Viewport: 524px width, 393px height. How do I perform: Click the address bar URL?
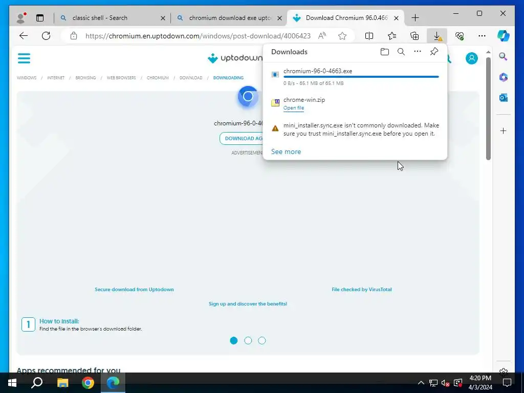(198, 36)
